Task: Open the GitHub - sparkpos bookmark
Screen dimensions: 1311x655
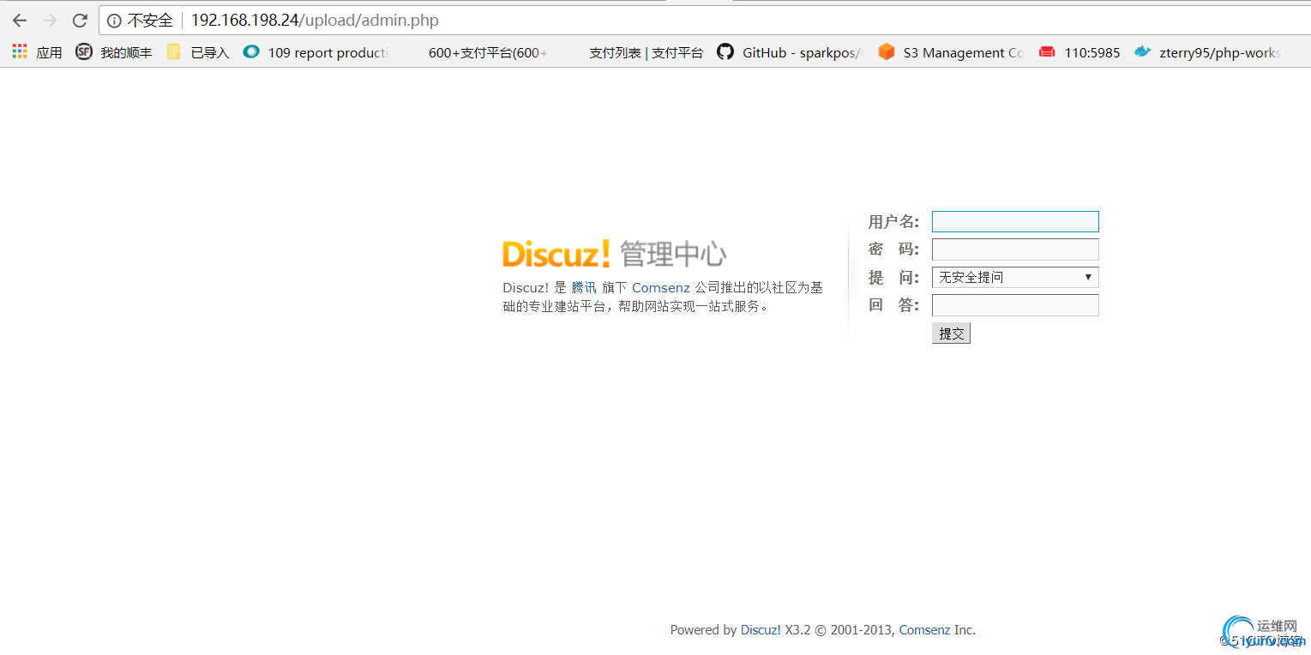Action: point(790,52)
